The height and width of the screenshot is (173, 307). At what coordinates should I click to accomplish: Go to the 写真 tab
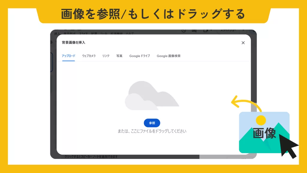click(119, 56)
